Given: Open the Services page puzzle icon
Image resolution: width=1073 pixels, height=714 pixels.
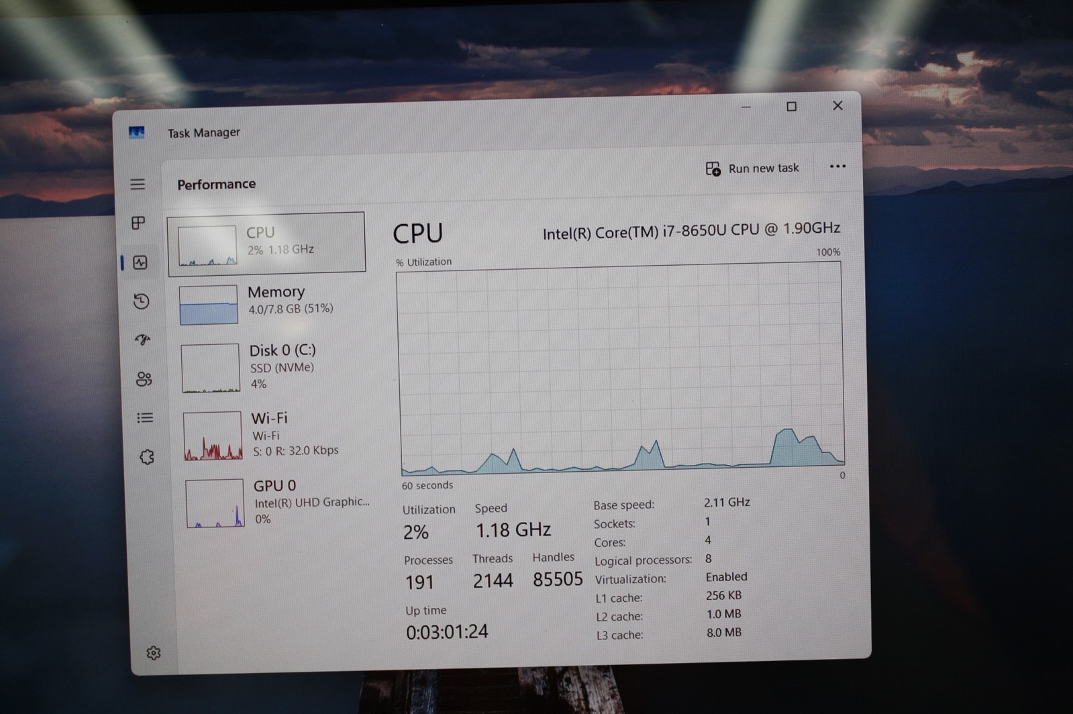Looking at the screenshot, I should tap(146, 458).
